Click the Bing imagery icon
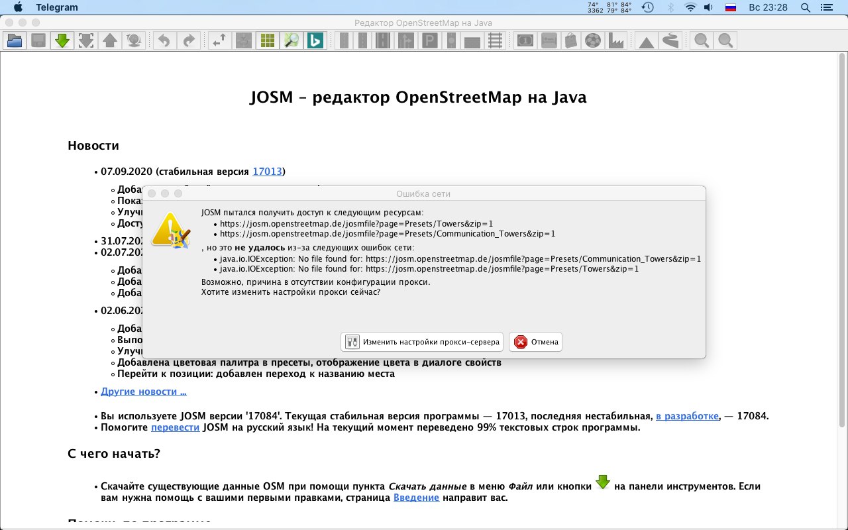Viewport: 848px width, 530px height. (x=315, y=40)
